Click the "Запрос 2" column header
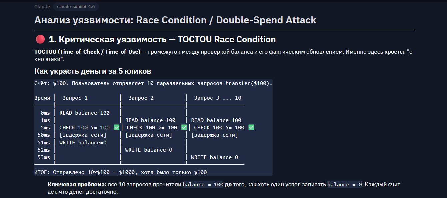 click(x=141, y=98)
